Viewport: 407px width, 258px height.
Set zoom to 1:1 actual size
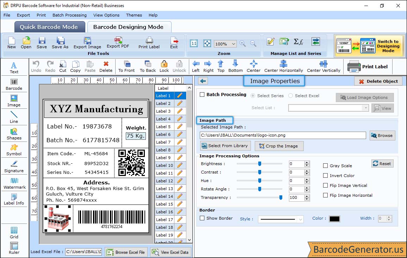pyautogui.click(x=194, y=43)
